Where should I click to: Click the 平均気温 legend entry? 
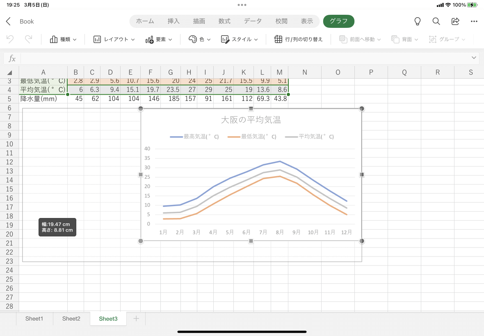pos(309,136)
